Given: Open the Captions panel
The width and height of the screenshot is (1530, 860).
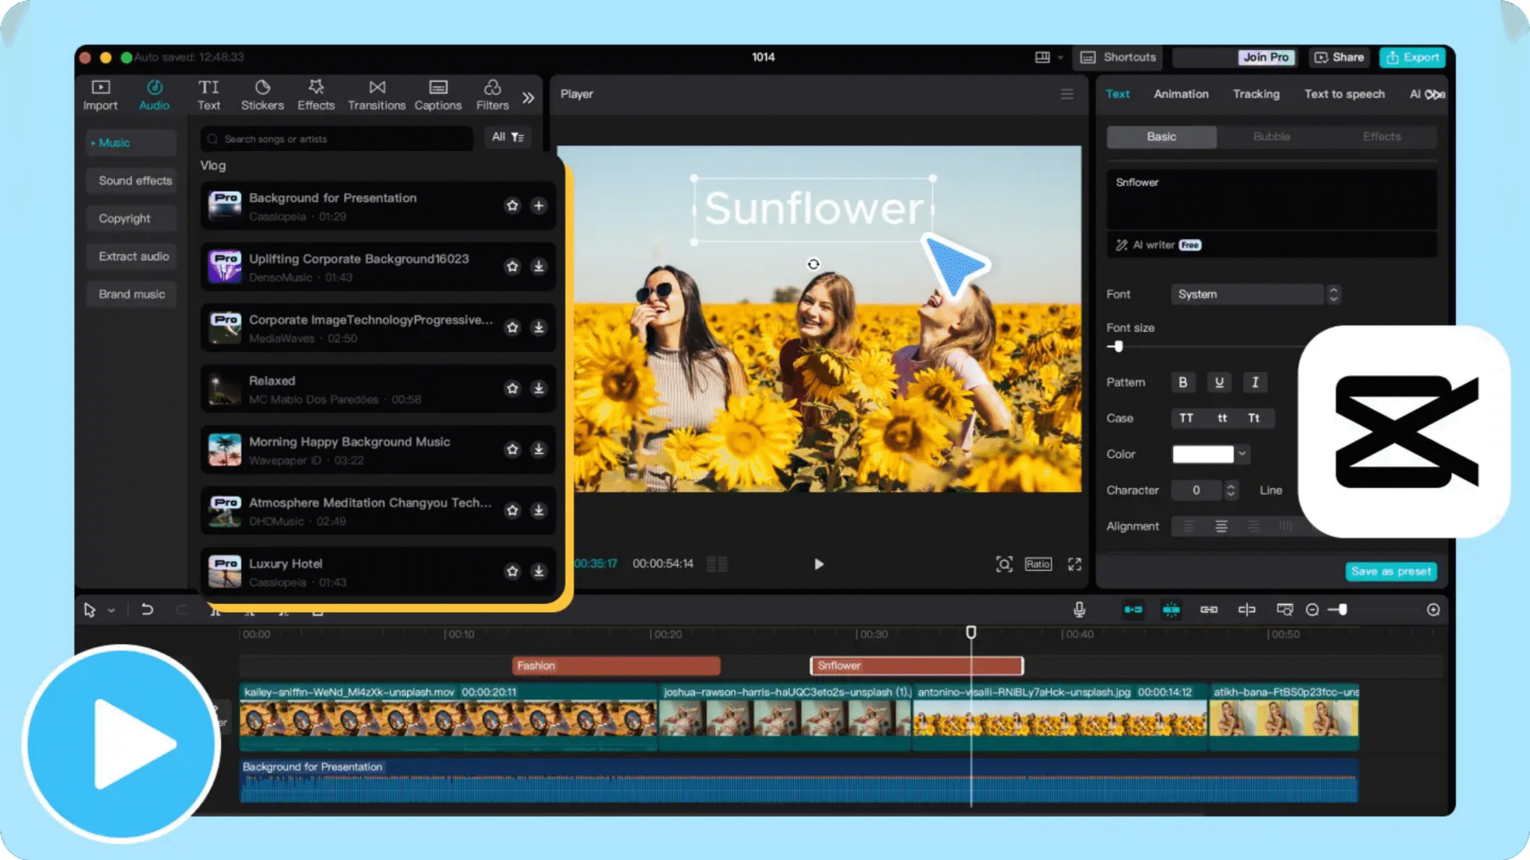Looking at the screenshot, I should click(x=438, y=94).
